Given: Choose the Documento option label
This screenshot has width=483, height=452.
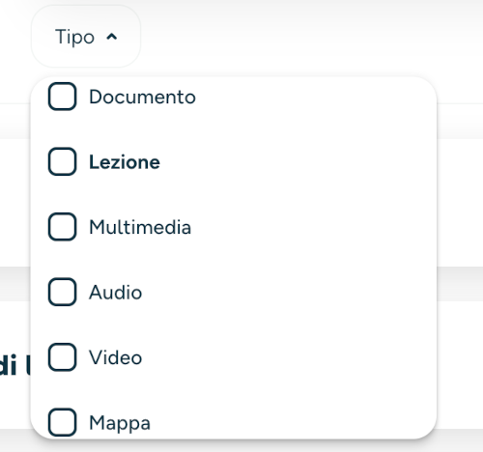Looking at the screenshot, I should pos(142,97).
